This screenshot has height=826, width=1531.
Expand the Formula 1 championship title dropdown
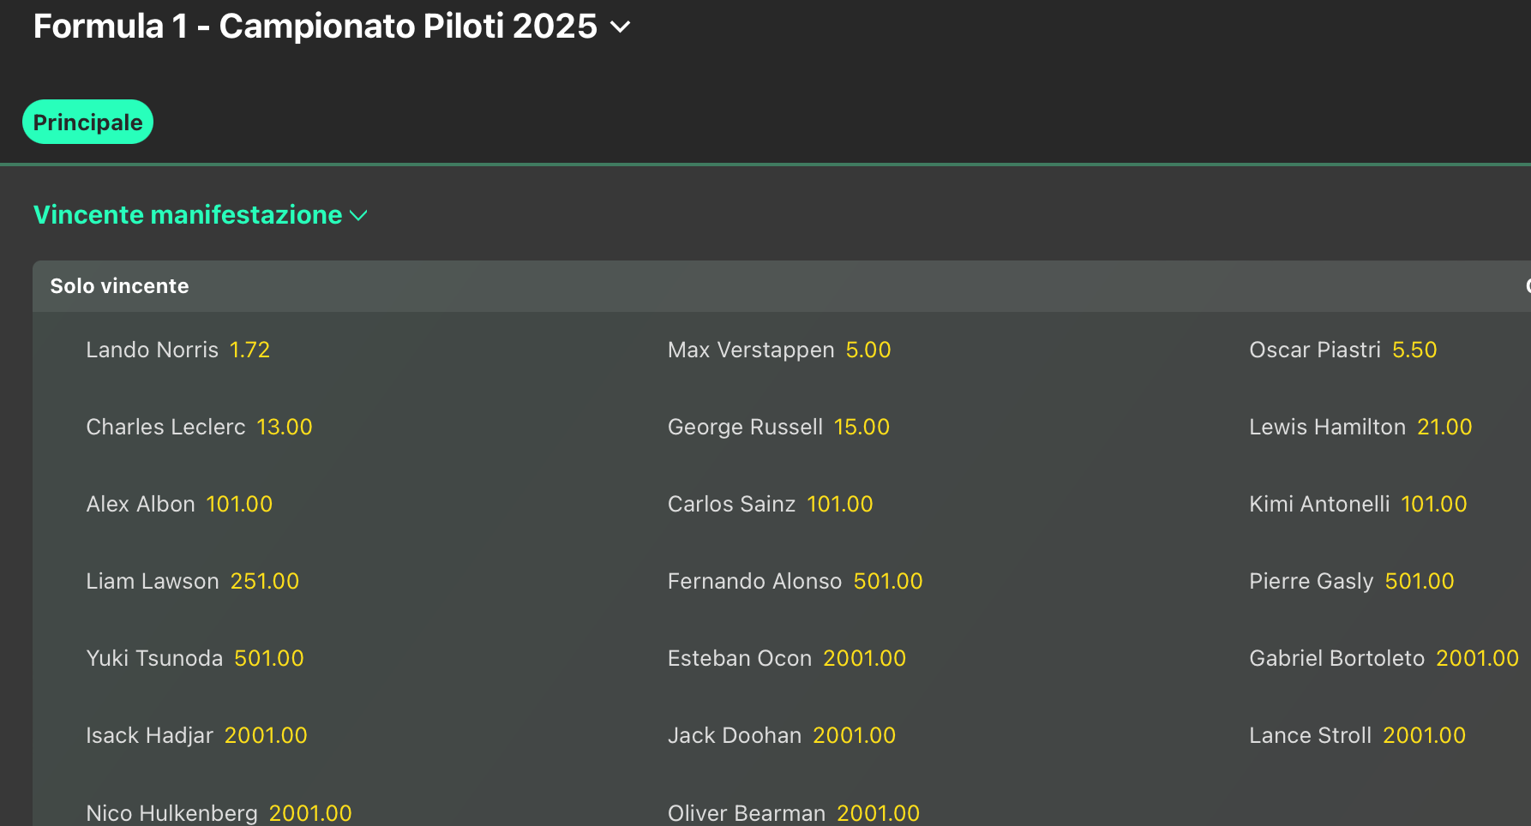620,27
